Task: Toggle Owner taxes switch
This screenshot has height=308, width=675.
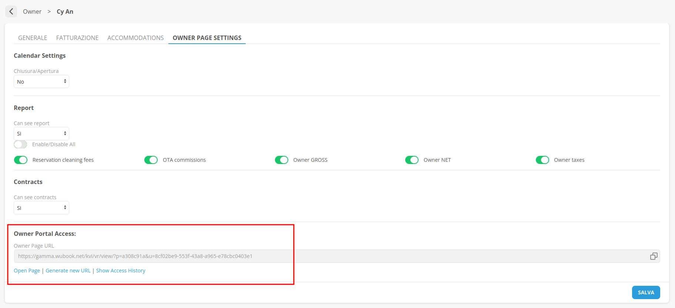Action: click(x=542, y=160)
